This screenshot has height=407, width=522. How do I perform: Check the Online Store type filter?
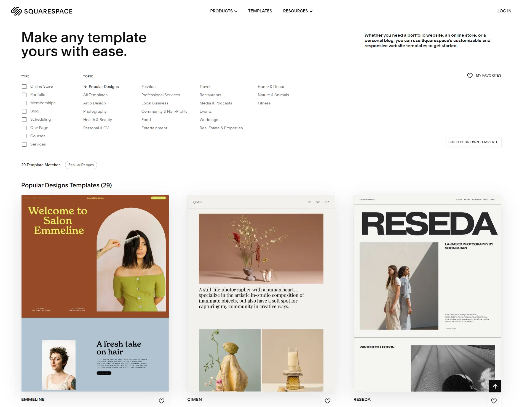click(24, 87)
